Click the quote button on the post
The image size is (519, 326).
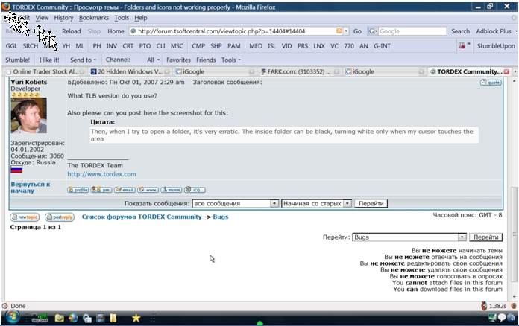491,83
